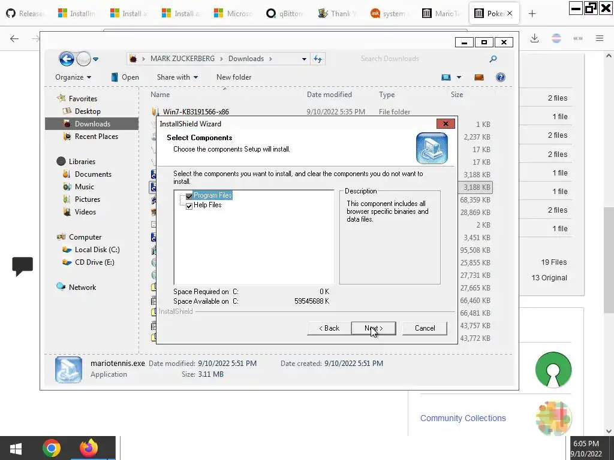Open the view options dropdown arrow
The width and height of the screenshot is (614, 460).
(459, 77)
